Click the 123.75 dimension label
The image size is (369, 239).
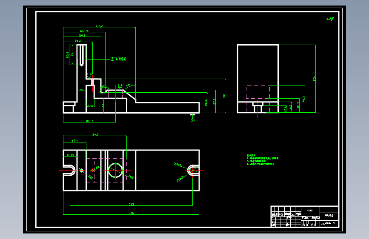click(84, 31)
